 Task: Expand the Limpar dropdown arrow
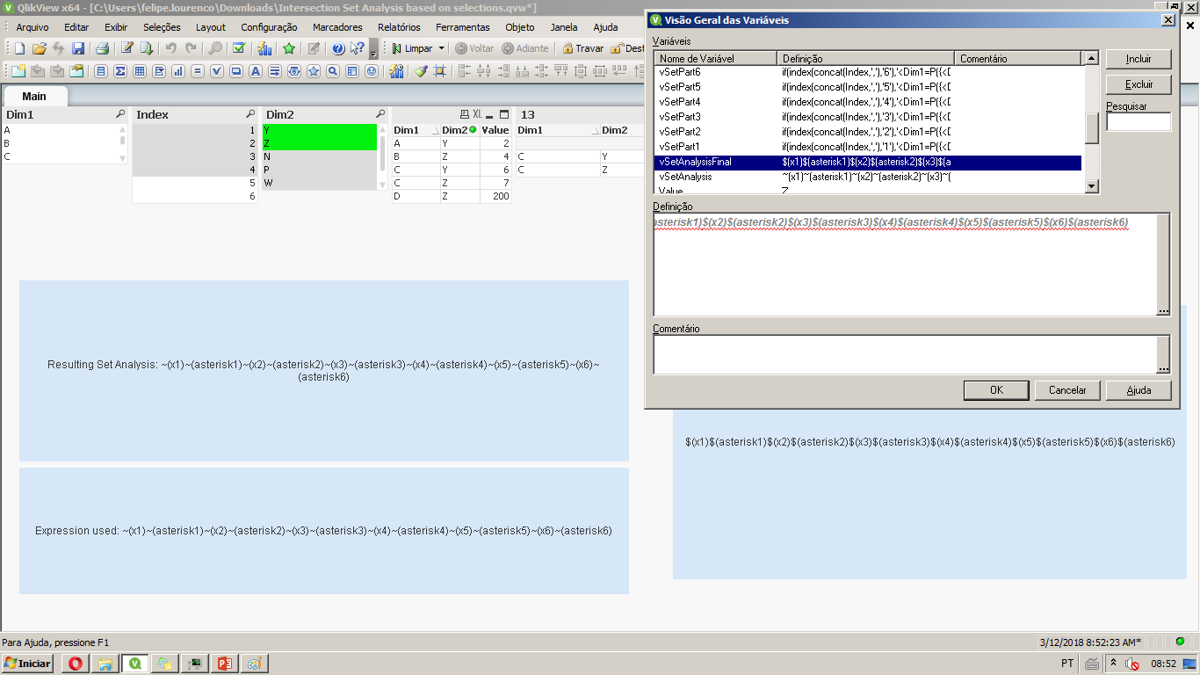point(442,48)
